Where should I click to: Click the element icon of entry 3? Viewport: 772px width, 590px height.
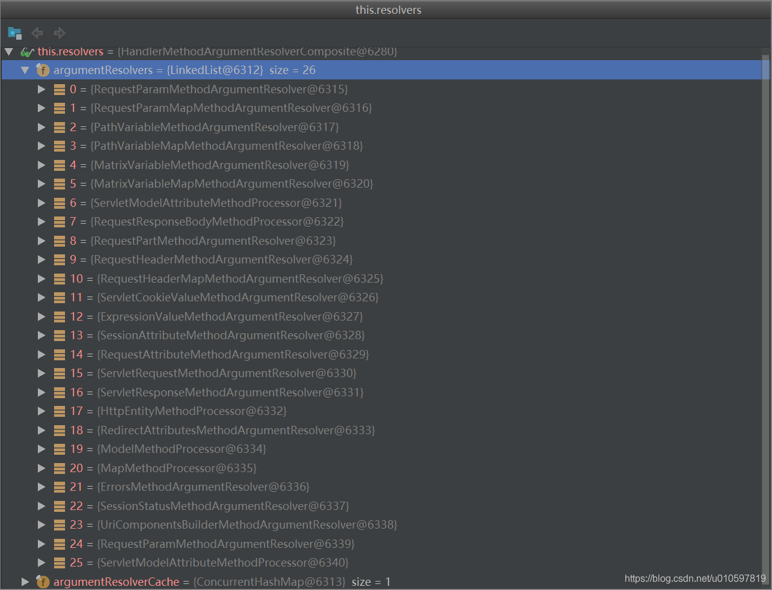[x=60, y=146]
